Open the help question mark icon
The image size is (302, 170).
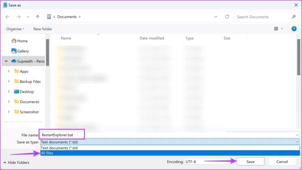(294, 29)
